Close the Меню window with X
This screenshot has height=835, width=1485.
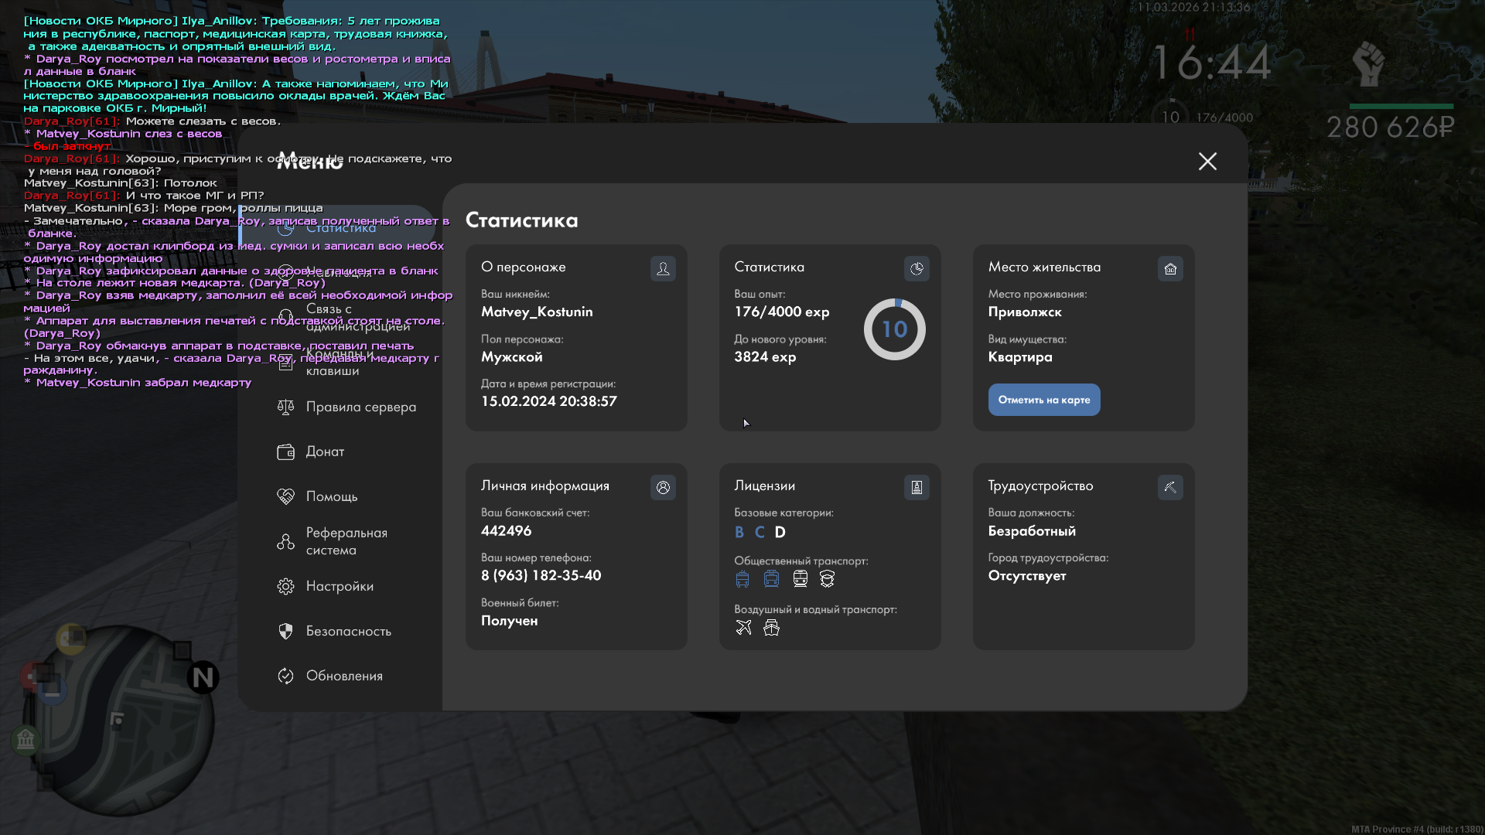[x=1207, y=161]
